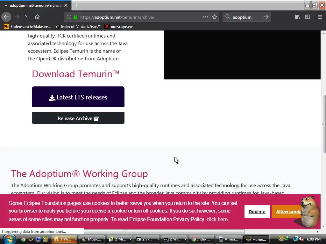Stop or reload the loading page
The width and height of the screenshot is (326, 244).
coord(26,17)
